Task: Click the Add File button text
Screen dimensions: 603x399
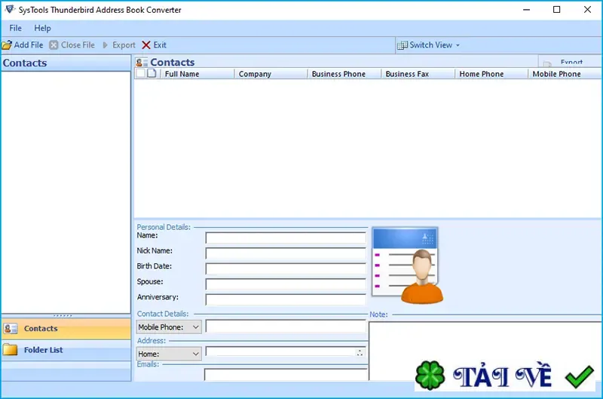Action: pyautogui.click(x=29, y=45)
